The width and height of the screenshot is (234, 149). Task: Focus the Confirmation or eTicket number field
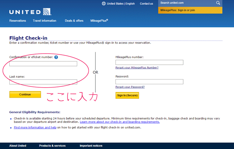pyautogui.click(x=43, y=64)
